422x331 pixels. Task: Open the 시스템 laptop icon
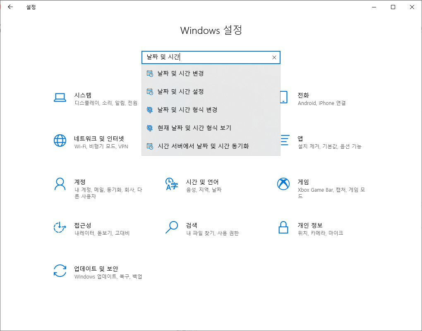[x=60, y=98]
